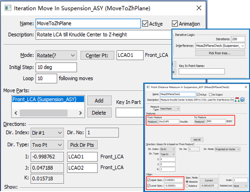This screenshot has width=250, height=192.
Task: Select the Relative spec mode radio
Action: 187,186
